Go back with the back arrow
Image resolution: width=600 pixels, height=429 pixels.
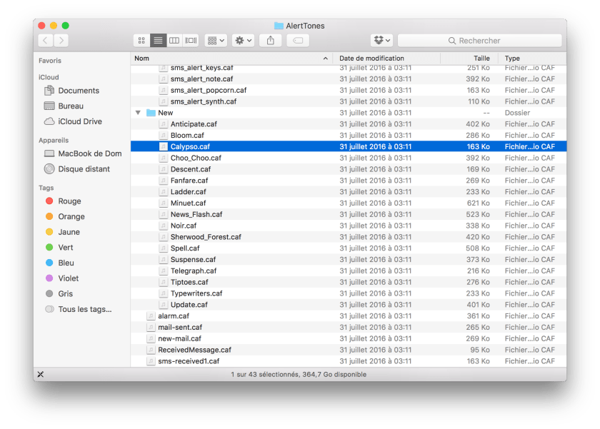(46, 41)
